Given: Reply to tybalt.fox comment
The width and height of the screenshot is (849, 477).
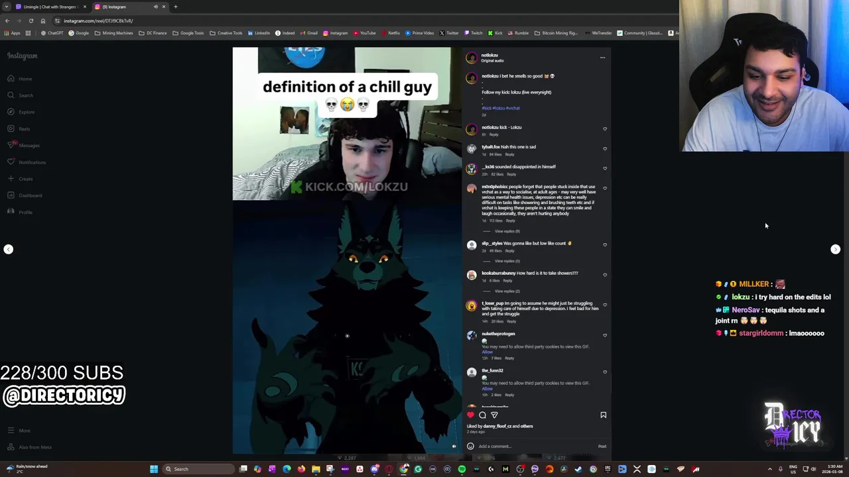Looking at the screenshot, I should tap(509, 154).
